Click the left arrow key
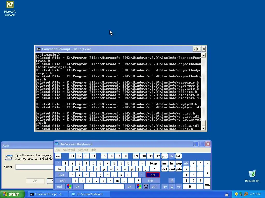The height and width of the screenshot is (198, 265). pos(165,187)
